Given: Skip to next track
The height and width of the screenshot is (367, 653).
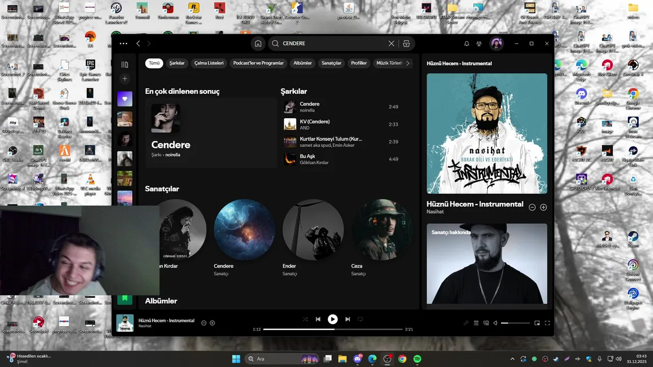Looking at the screenshot, I should click(x=347, y=319).
